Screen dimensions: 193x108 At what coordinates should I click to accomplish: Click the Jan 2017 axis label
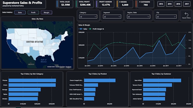166,66
